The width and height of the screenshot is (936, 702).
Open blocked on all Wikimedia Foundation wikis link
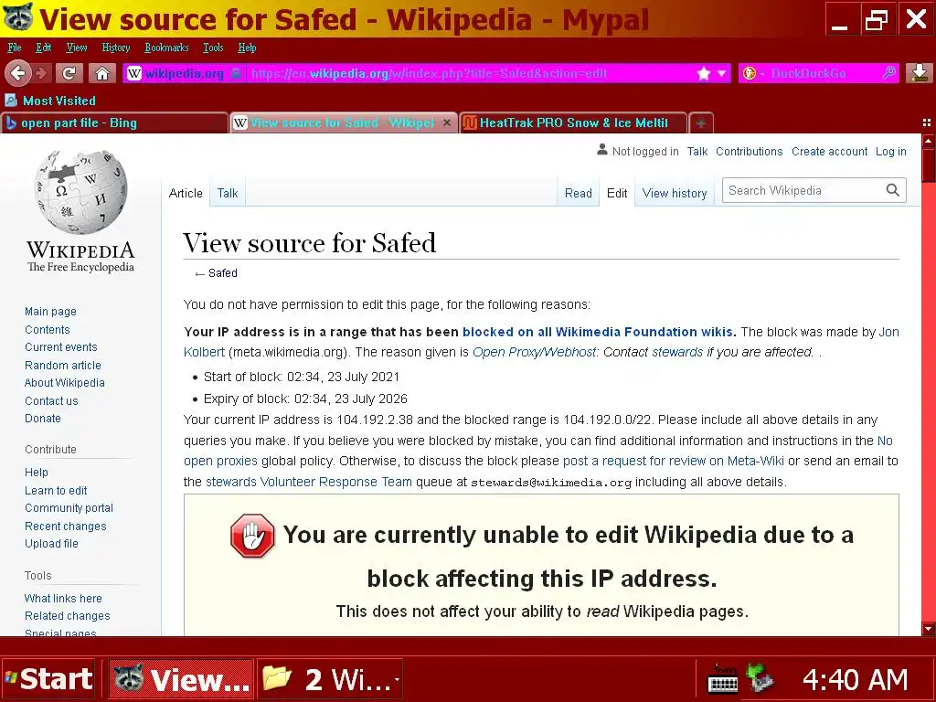[599, 332]
